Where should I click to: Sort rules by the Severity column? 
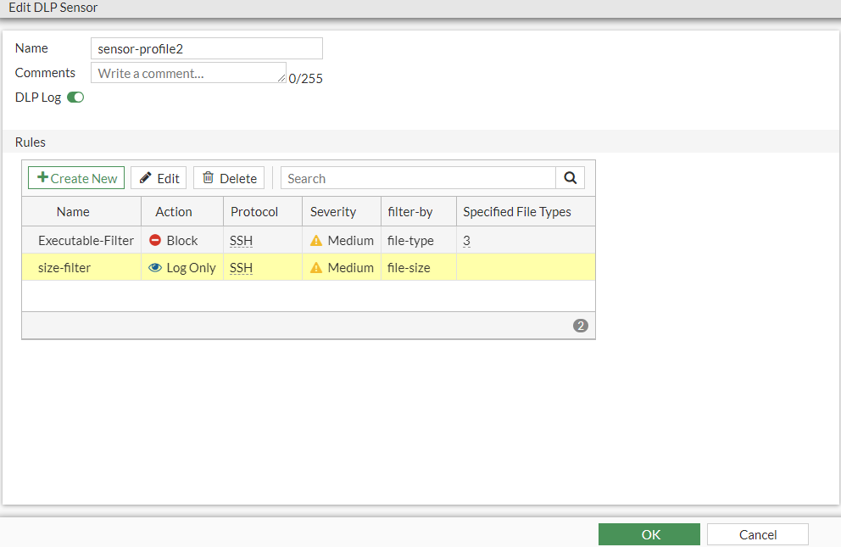coord(332,211)
